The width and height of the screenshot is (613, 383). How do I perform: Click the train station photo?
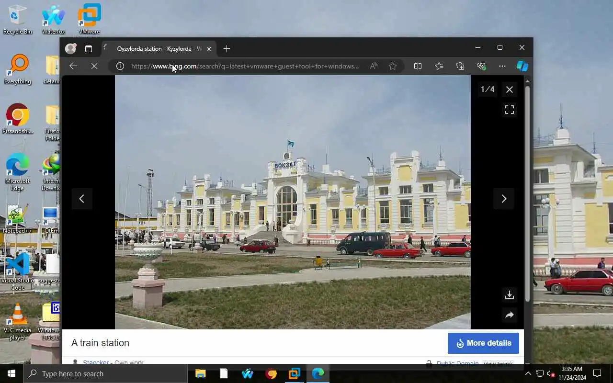pyautogui.click(x=293, y=202)
